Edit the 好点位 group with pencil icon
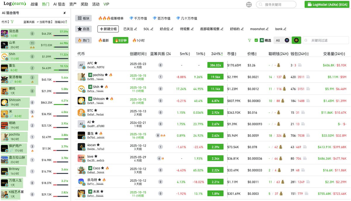Image resolution: width=351 pixels, height=201 pixels. [x=172, y=29]
